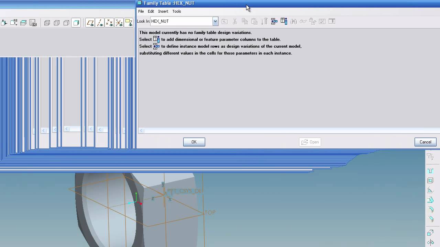Click the annotation feature icon in right toolbar
440x247 pixels.
[x=430, y=157]
